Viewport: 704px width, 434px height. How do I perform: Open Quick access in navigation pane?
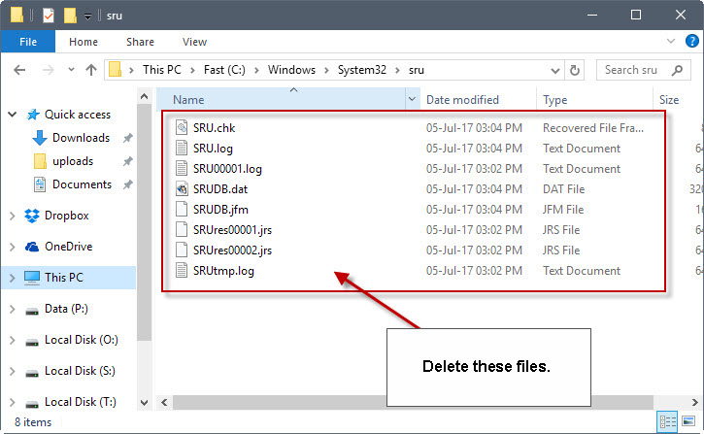point(78,115)
